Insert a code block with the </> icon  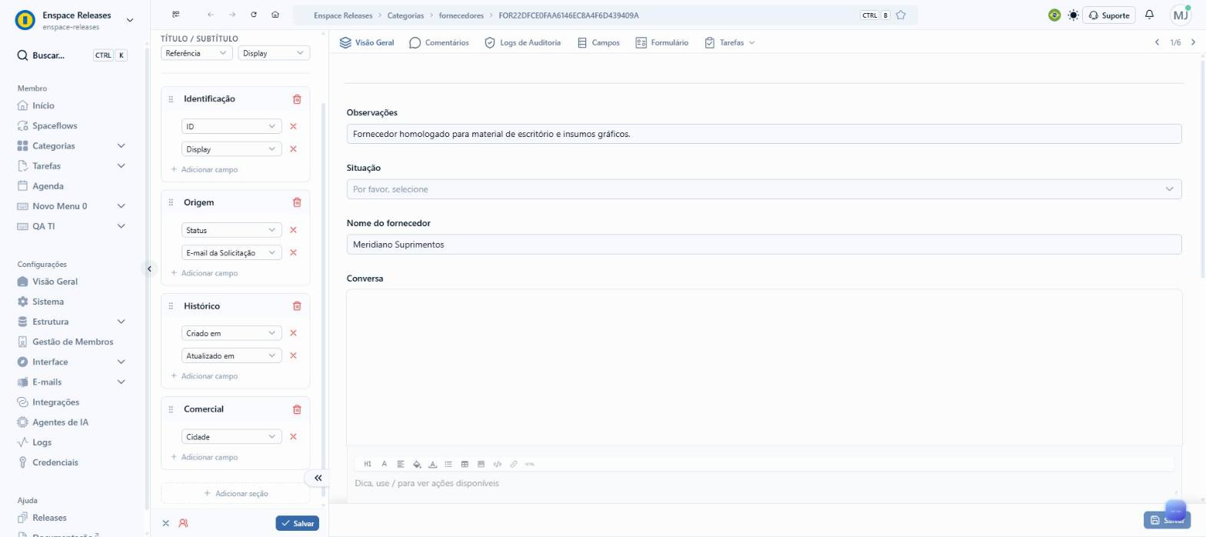tap(498, 464)
